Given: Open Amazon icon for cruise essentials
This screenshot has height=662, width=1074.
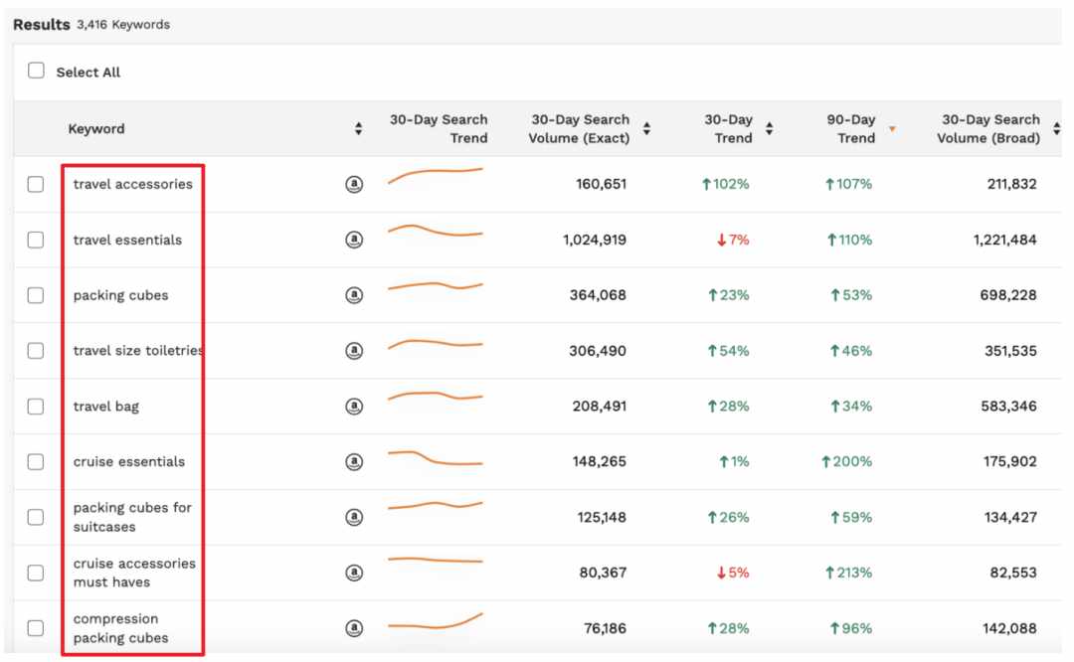Looking at the screenshot, I should click(354, 461).
